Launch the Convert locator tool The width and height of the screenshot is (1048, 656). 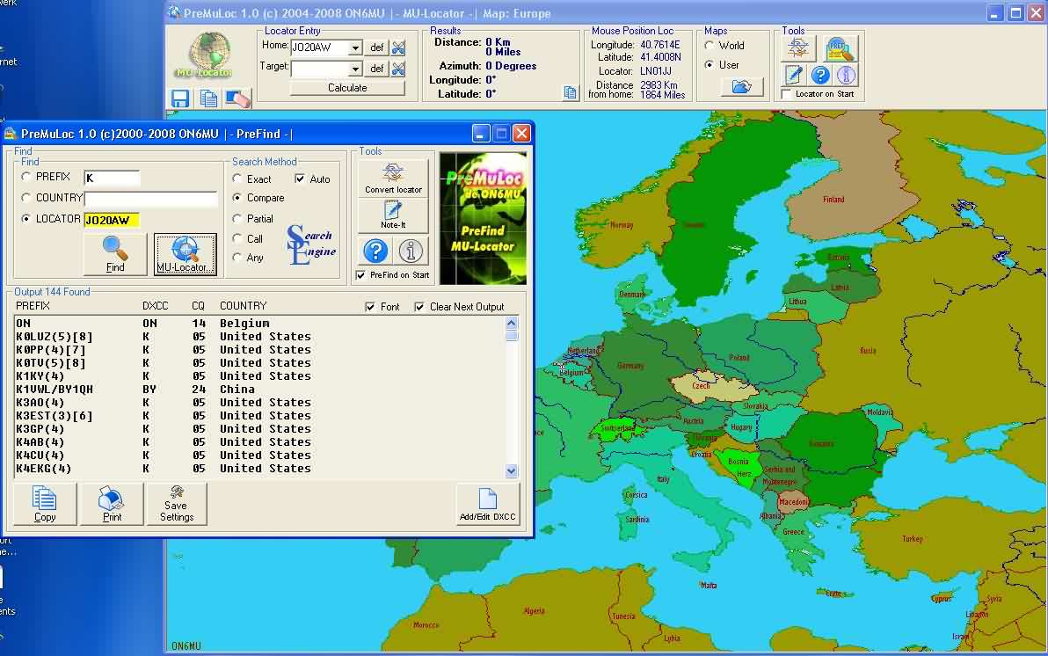click(x=393, y=178)
